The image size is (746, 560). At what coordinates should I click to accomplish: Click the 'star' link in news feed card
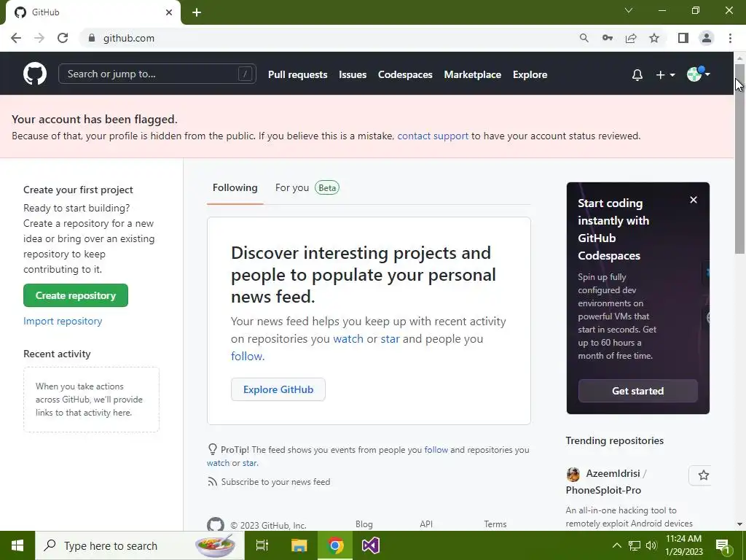[390, 338]
